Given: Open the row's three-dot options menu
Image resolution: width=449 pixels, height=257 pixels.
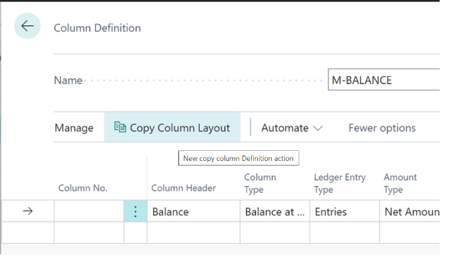Looking at the screenshot, I should pyautogui.click(x=136, y=212).
